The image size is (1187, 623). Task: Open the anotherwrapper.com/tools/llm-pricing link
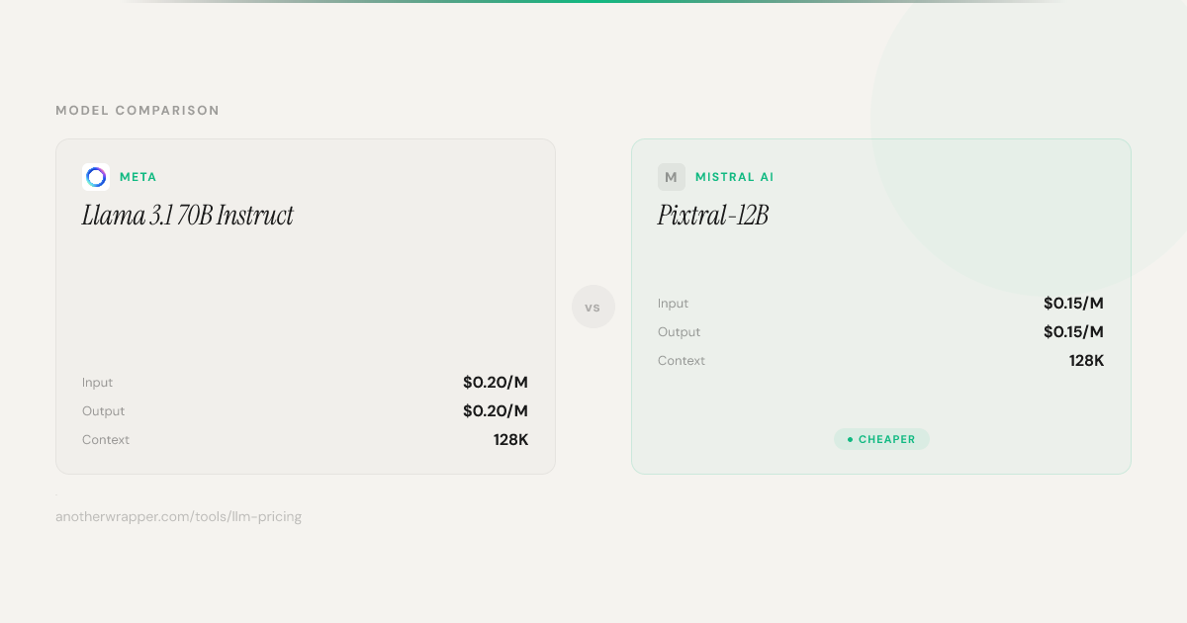click(178, 516)
